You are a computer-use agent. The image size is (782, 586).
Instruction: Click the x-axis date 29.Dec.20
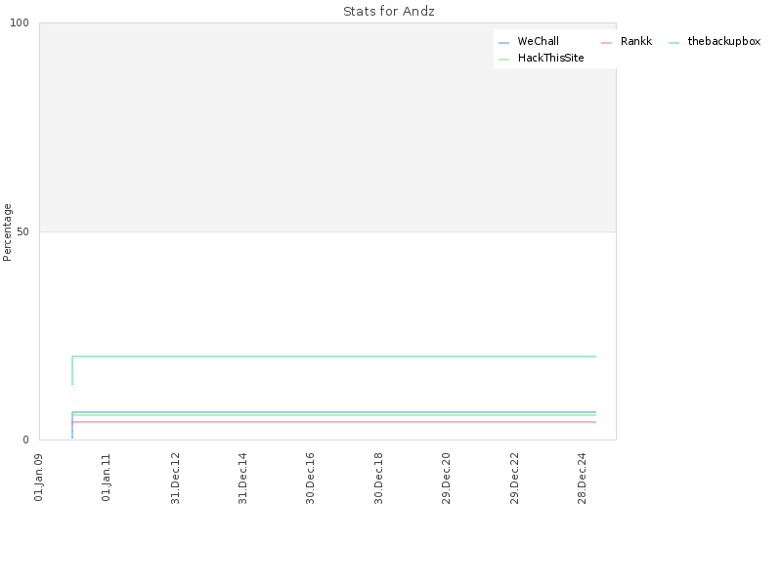(446, 478)
